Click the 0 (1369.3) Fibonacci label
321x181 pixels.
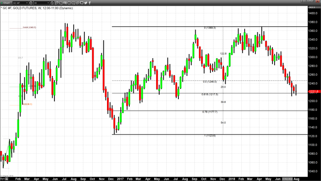210,28
